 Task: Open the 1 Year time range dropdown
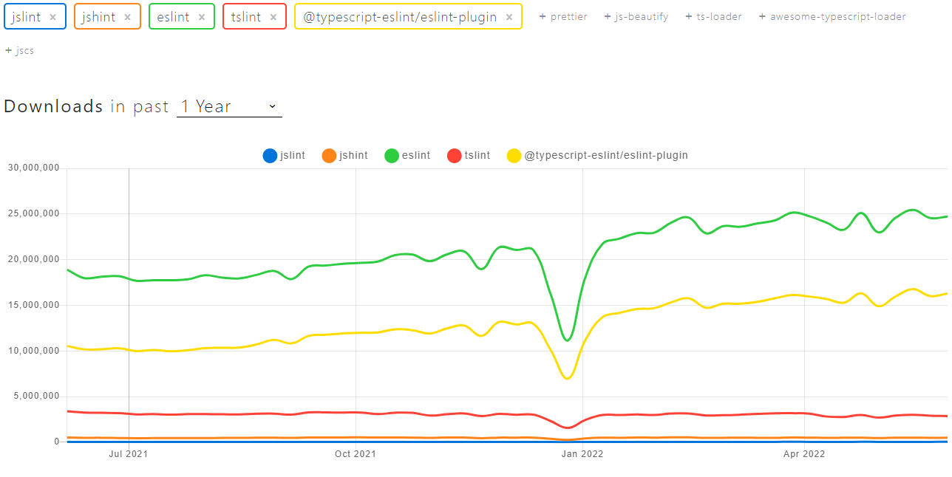(x=229, y=106)
